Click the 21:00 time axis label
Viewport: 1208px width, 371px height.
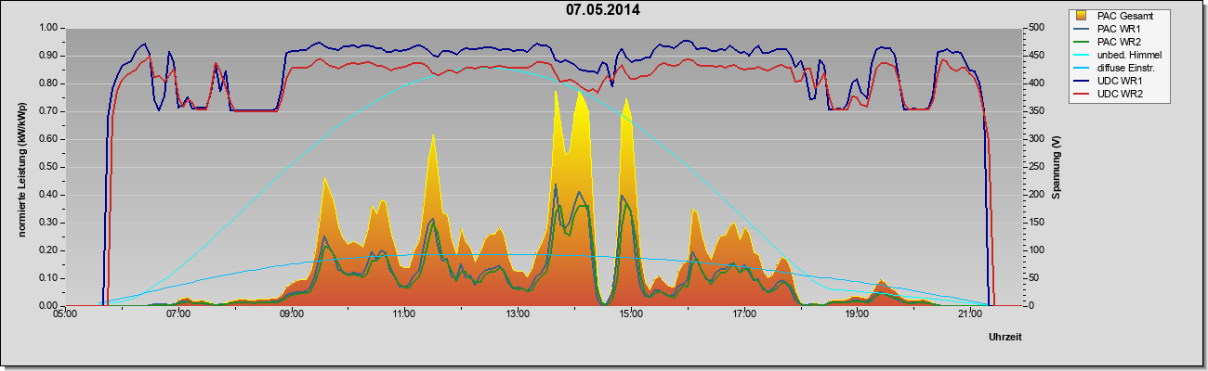click(x=969, y=315)
